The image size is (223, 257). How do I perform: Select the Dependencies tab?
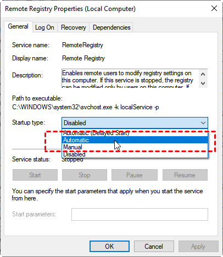click(112, 27)
